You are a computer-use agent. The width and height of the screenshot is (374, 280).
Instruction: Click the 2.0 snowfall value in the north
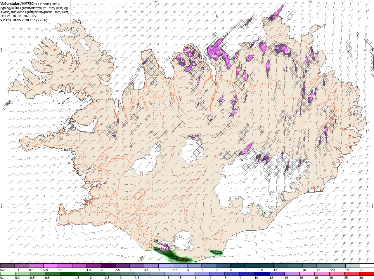pyautogui.click(x=220, y=52)
